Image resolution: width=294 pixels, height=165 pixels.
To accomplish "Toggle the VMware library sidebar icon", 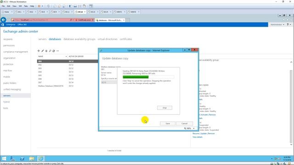I will [x=70, y=6].
